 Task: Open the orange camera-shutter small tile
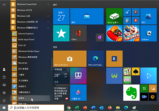pos(153,97)
